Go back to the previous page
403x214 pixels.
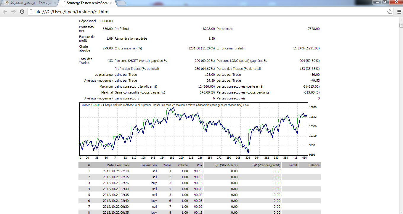tap(5, 12)
